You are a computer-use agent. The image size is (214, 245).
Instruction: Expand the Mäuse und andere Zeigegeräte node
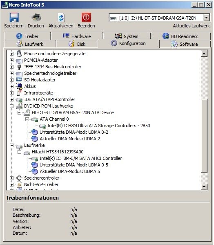pyautogui.click(x=11, y=54)
